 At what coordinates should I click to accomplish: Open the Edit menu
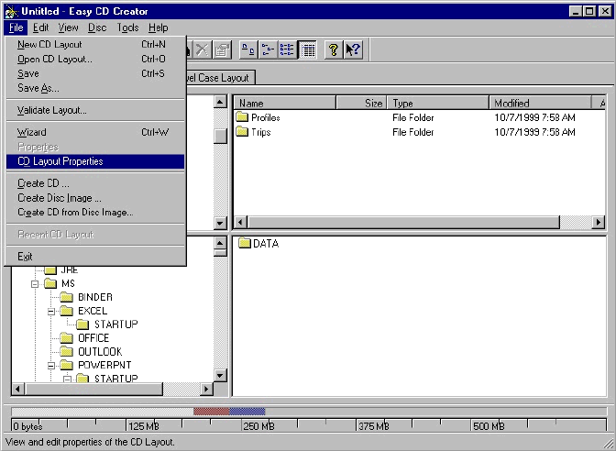pyautogui.click(x=40, y=27)
